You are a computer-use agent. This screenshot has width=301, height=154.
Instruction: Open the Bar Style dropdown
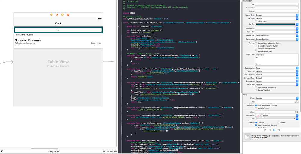point(277,19)
